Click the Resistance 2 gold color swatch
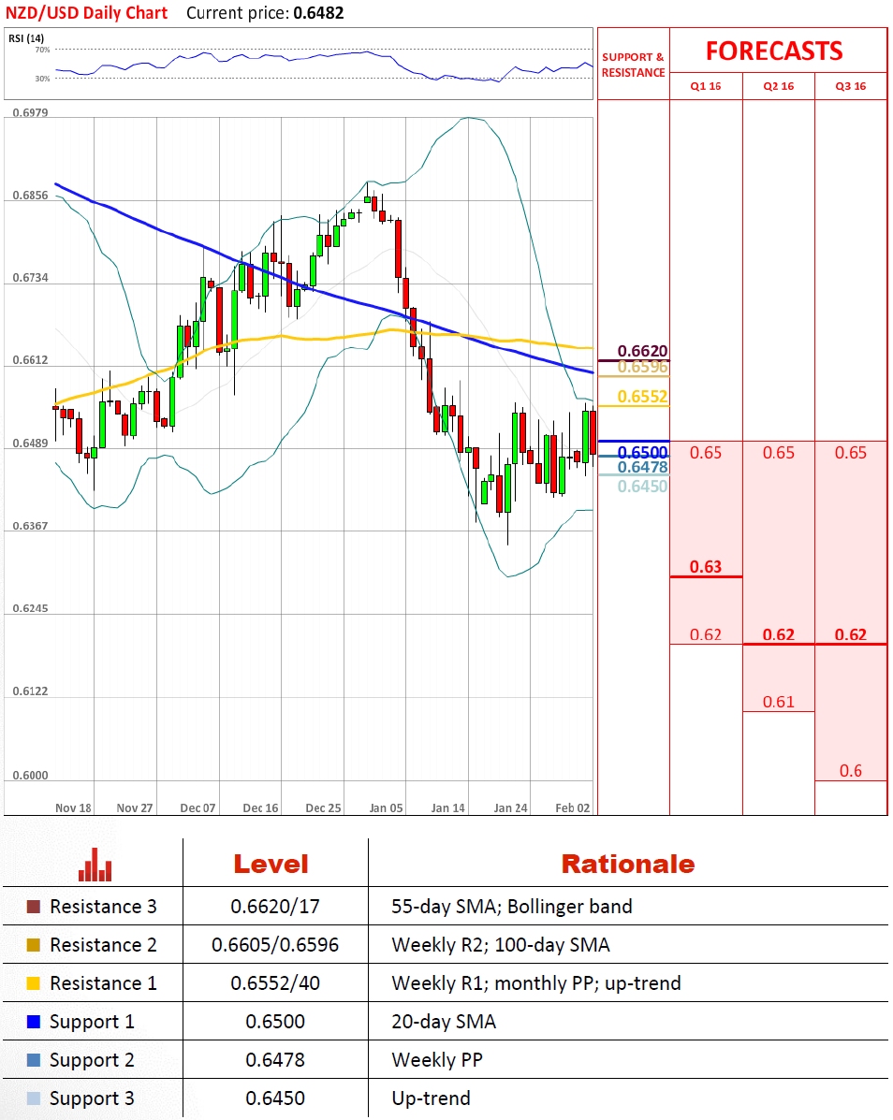The height and width of the screenshot is (1120, 893). click(x=33, y=945)
